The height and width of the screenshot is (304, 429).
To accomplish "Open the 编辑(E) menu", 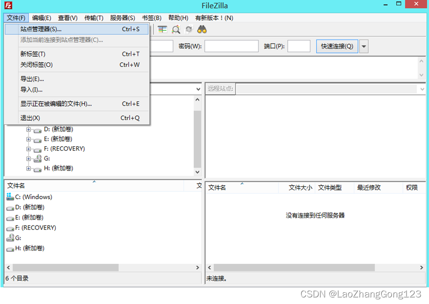I will [42, 18].
